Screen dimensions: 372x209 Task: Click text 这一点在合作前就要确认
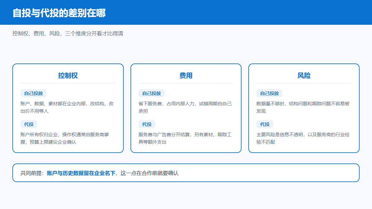pos(149,173)
